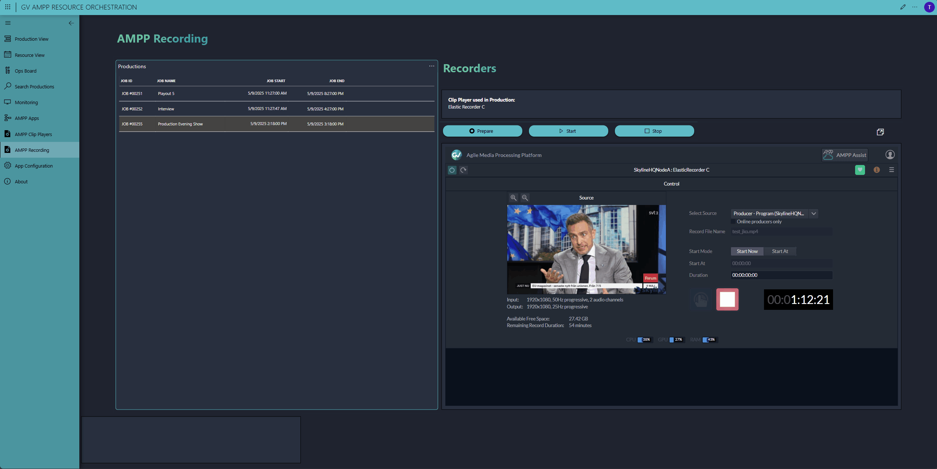This screenshot has width=937, height=469.
Task: Sort by JOB END column header
Action: pos(337,81)
